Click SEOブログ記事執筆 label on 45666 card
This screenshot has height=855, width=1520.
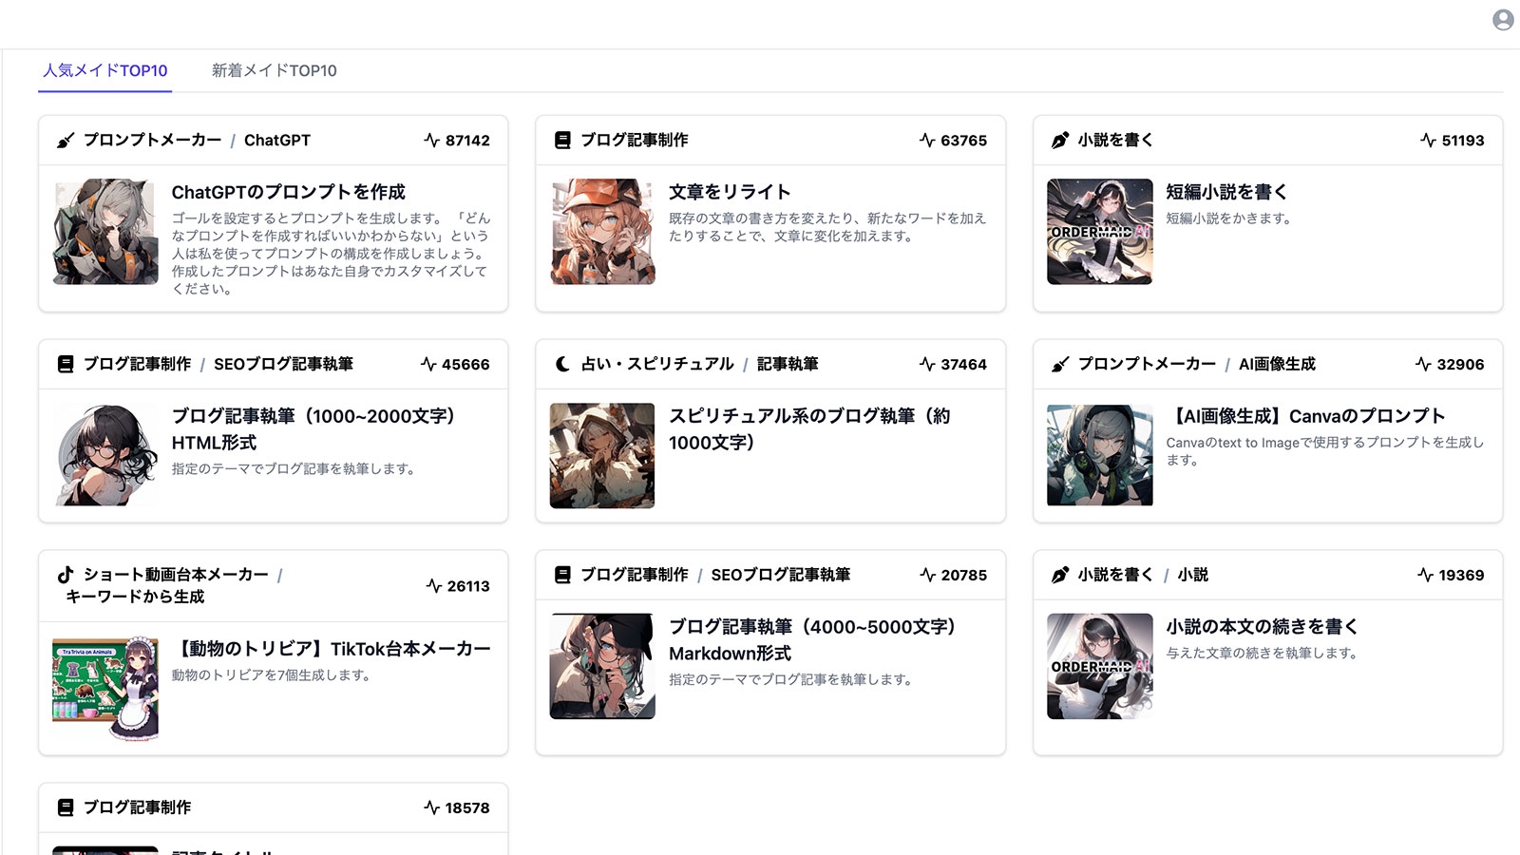283,365
